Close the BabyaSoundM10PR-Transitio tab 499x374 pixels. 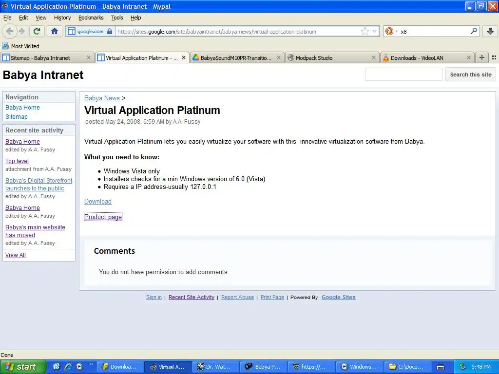tap(278, 57)
